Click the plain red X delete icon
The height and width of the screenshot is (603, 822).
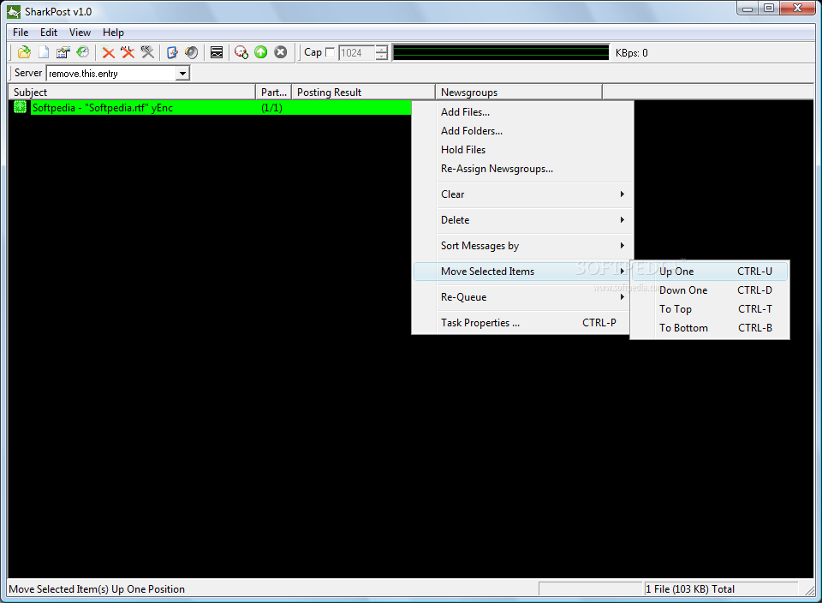109,52
